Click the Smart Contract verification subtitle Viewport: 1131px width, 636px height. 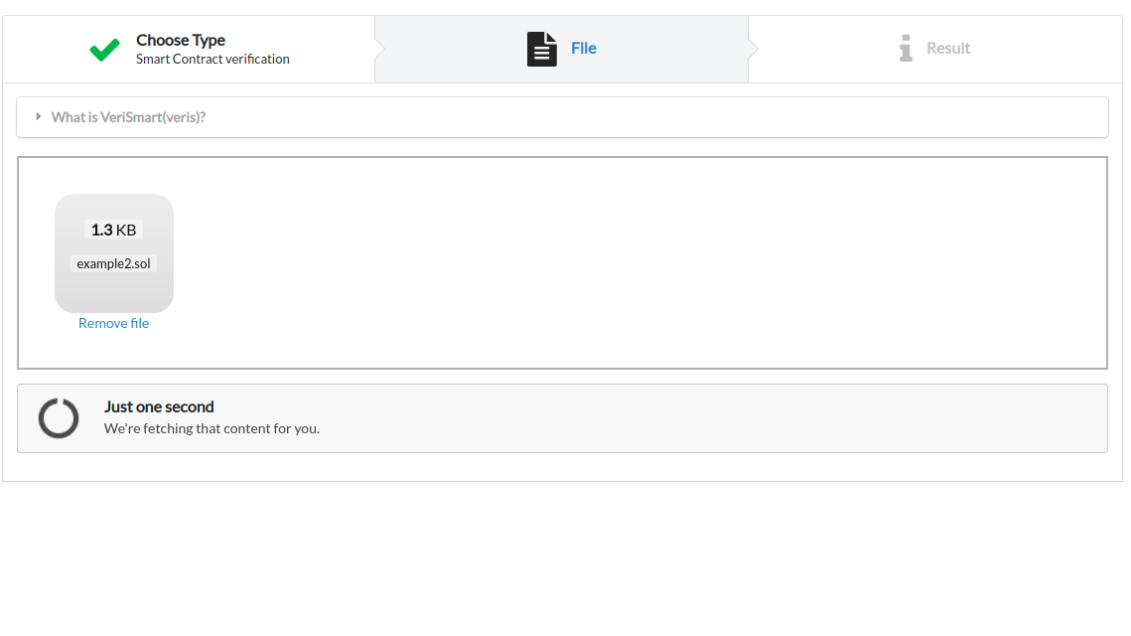pyautogui.click(x=212, y=60)
